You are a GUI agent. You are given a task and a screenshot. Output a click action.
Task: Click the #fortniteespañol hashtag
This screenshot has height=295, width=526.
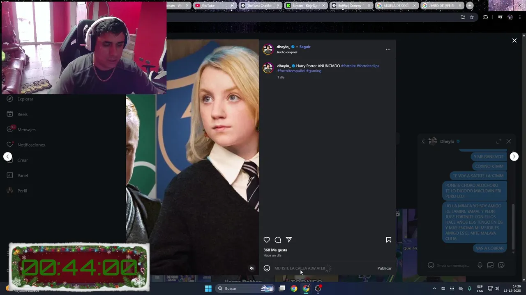pos(291,71)
